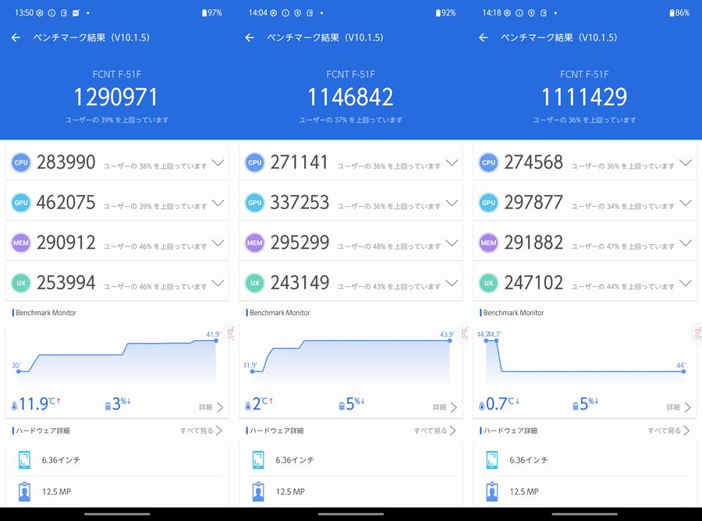
Task: Expand the UX 243149 score row
Action: [452, 283]
